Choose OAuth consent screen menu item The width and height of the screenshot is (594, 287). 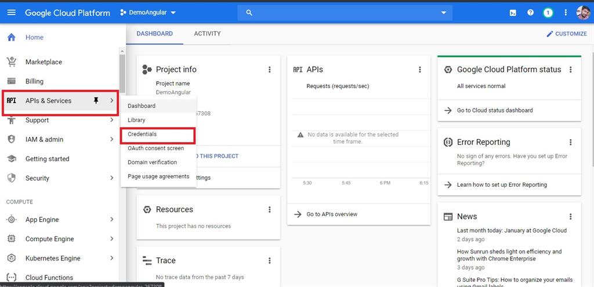[155, 148]
